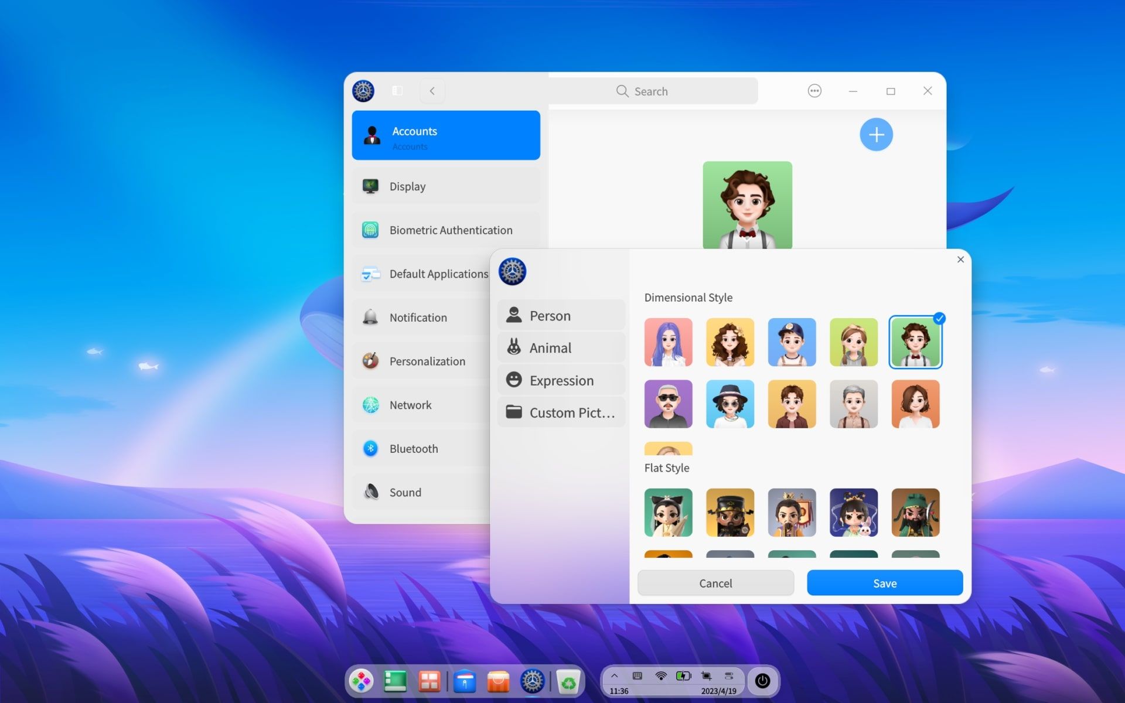The image size is (1125, 703).
Task: Click the Wi-Fi icon in the system tray
Action: coord(661,675)
